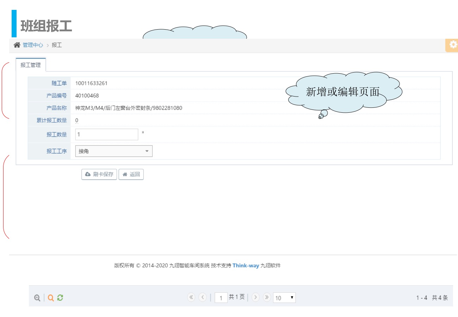The image size is (458, 317).
Task: Click the page number input box
Action: click(x=221, y=298)
